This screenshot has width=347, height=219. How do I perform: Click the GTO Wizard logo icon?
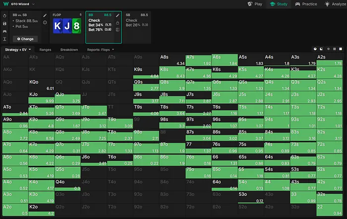(x=5, y=4)
